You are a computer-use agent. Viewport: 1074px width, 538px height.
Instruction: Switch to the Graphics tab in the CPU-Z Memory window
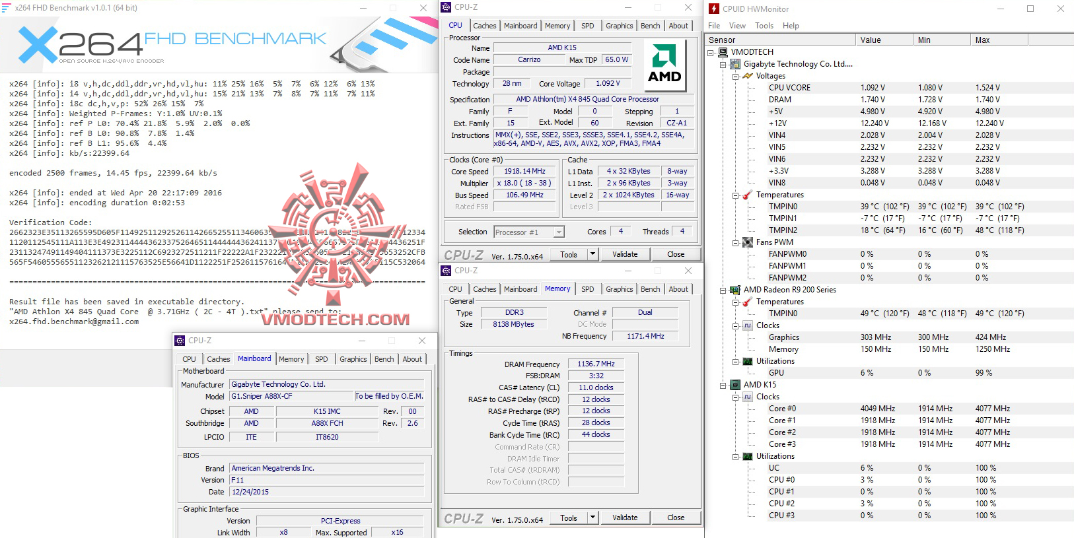620,289
